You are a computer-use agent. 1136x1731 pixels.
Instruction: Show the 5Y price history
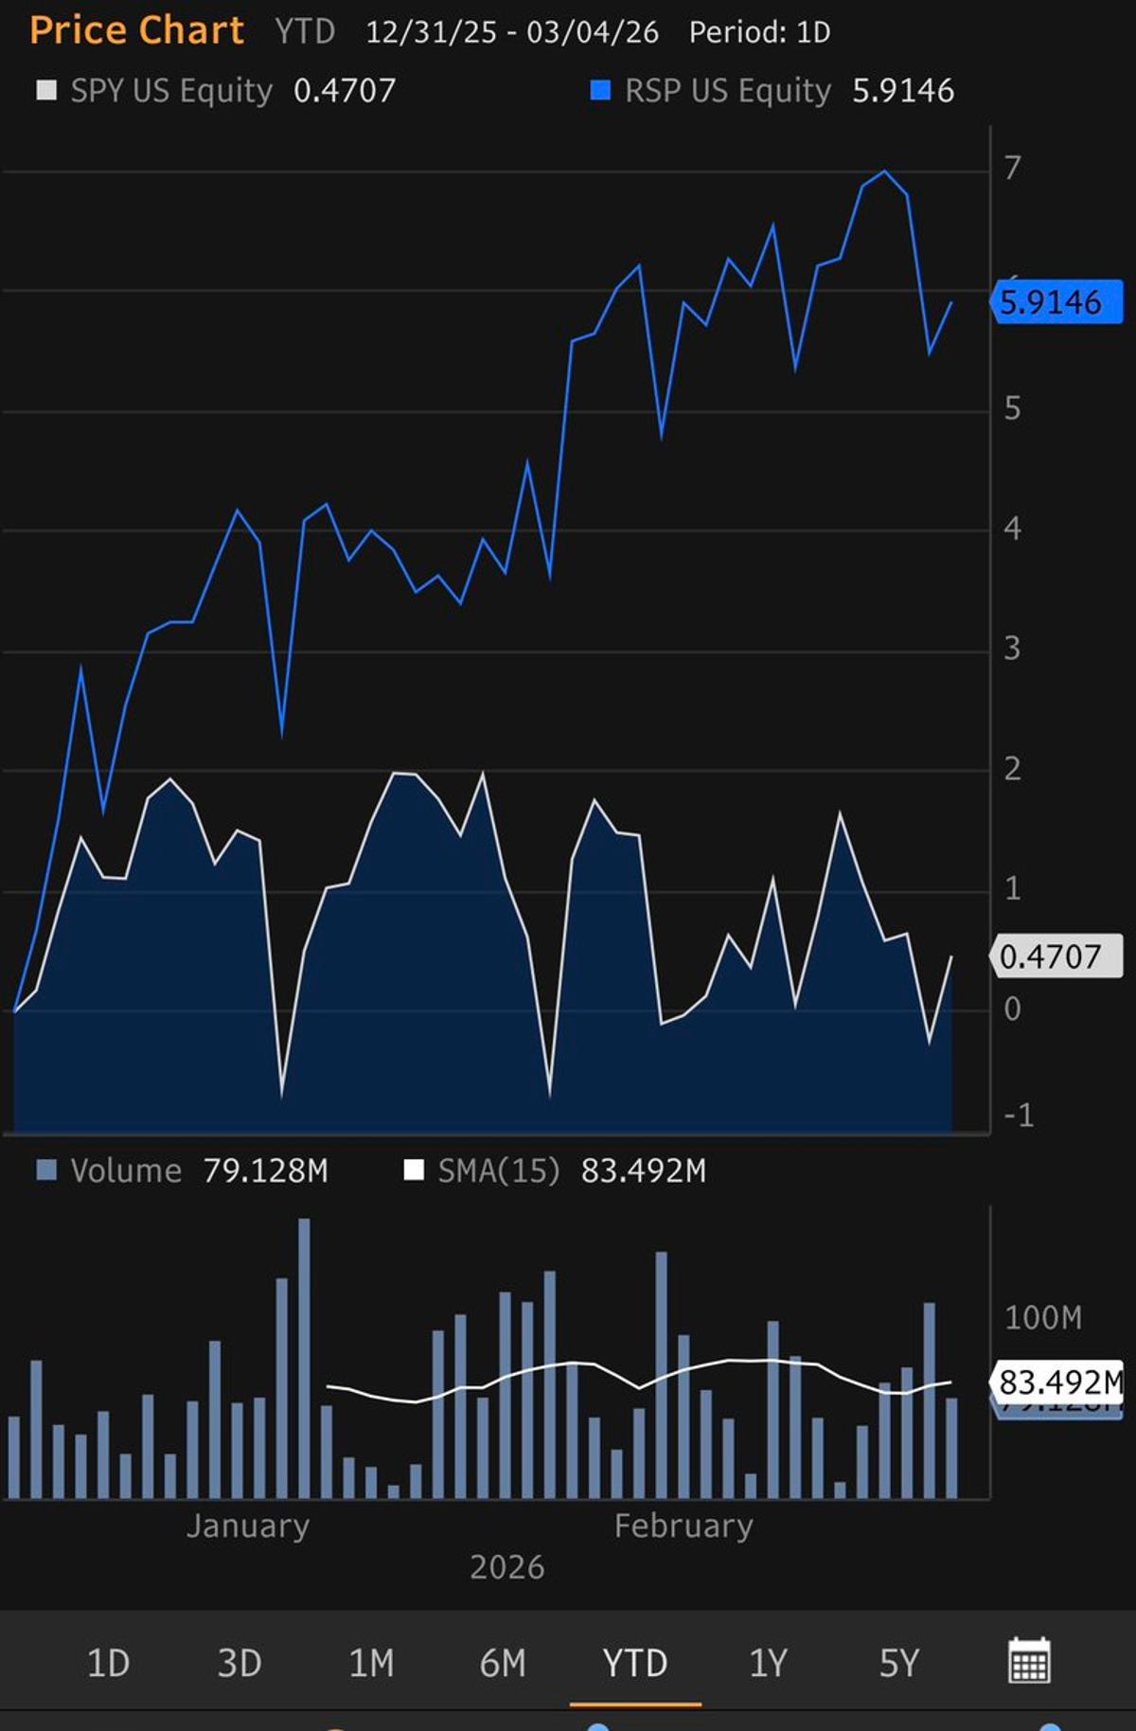pos(899,1663)
